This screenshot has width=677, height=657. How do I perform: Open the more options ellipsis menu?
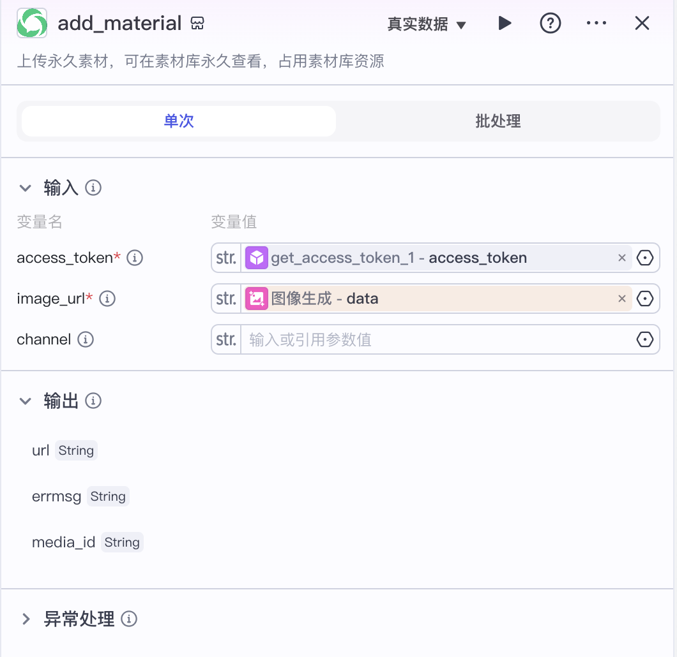(x=597, y=23)
